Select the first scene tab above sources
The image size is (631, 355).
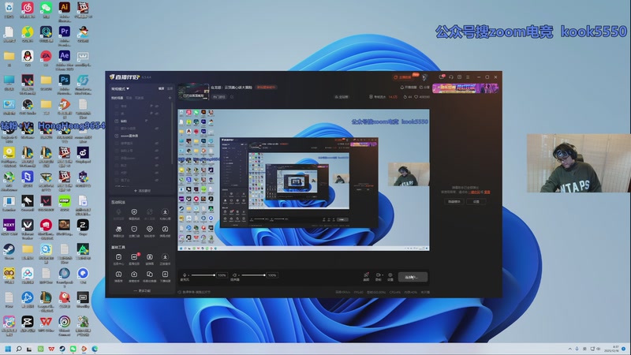(x=116, y=98)
